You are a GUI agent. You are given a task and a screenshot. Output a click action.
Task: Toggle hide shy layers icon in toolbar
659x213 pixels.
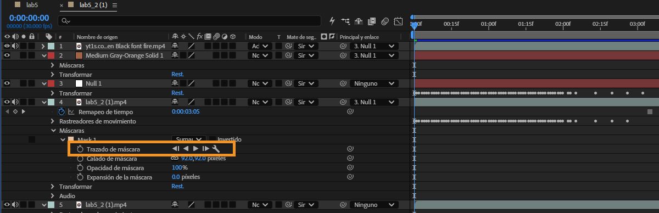tap(359, 21)
